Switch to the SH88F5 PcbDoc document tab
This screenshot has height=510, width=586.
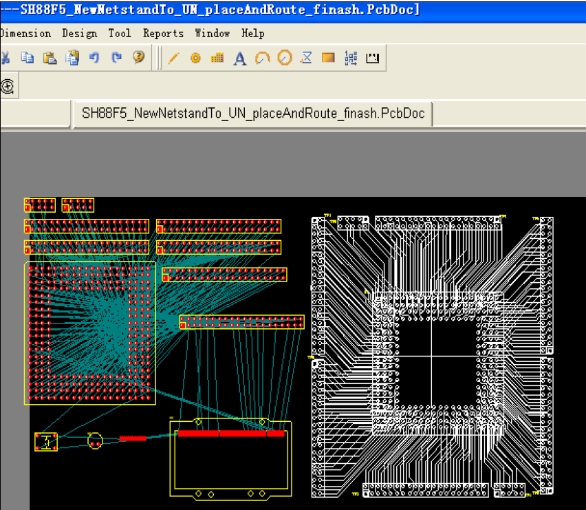(253, 114)
